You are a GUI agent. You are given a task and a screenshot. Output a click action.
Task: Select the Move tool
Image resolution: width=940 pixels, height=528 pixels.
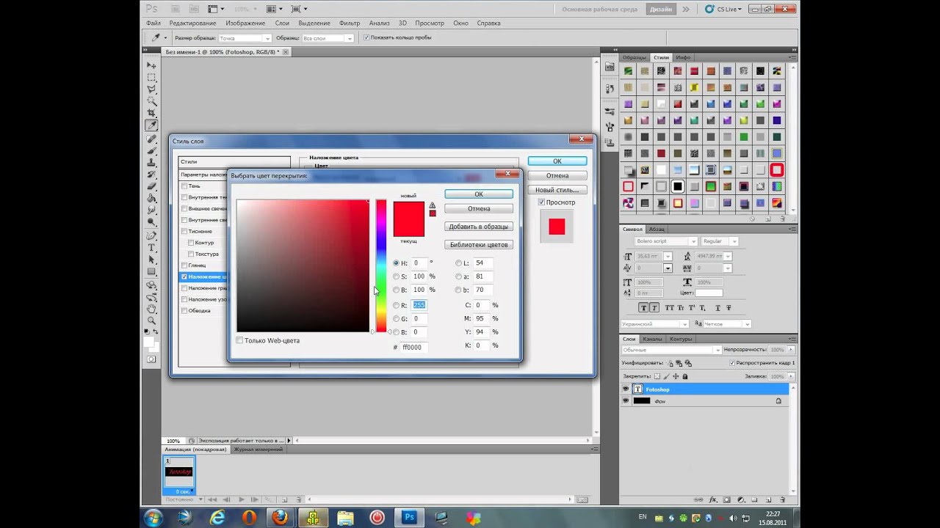tap(152, 66)
